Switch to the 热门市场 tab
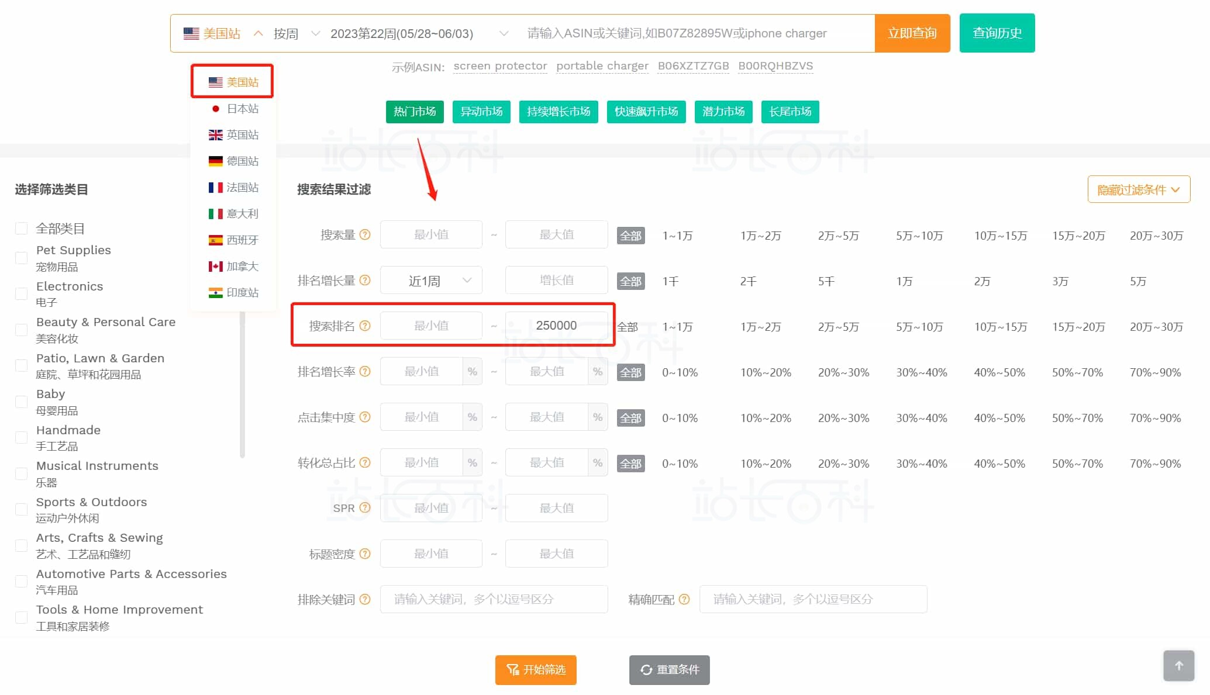Screen dimensions: 1210x695 (414, 112)
